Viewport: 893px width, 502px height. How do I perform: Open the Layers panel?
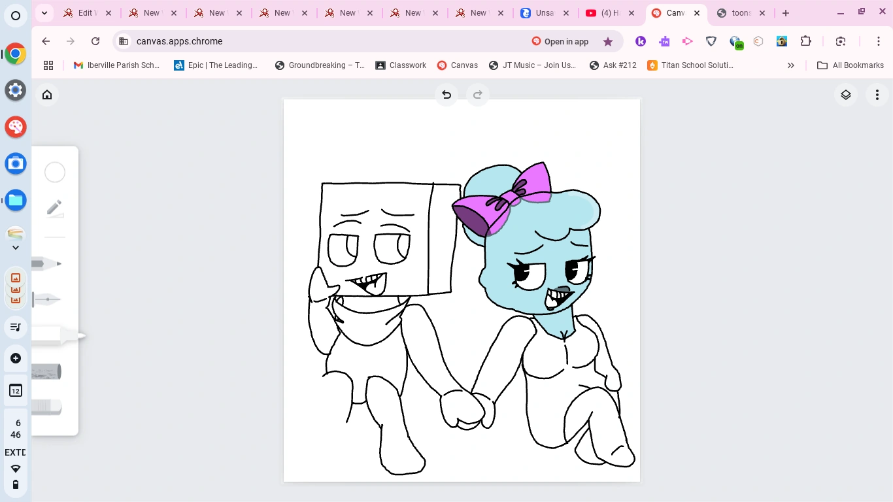pyautogui.click(x=846, y=95)
